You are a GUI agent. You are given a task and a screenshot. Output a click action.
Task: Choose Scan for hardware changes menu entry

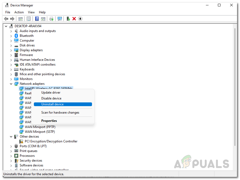pos(63,113)
